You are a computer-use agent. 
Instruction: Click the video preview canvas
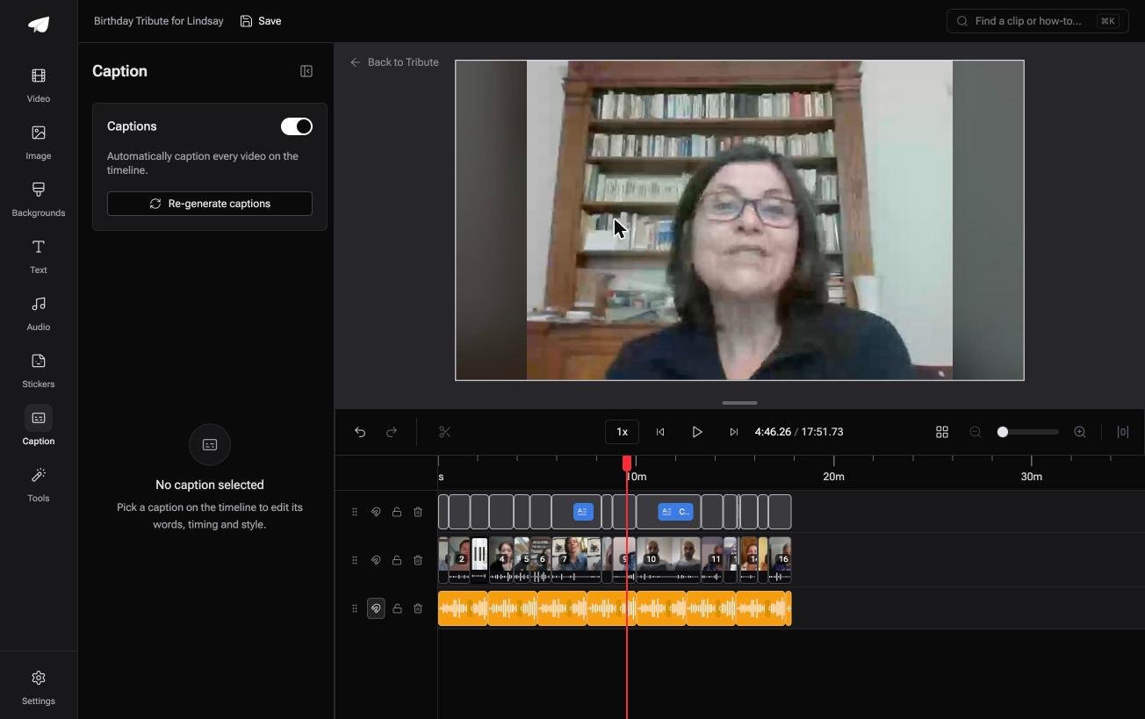[x=739, y=220]
